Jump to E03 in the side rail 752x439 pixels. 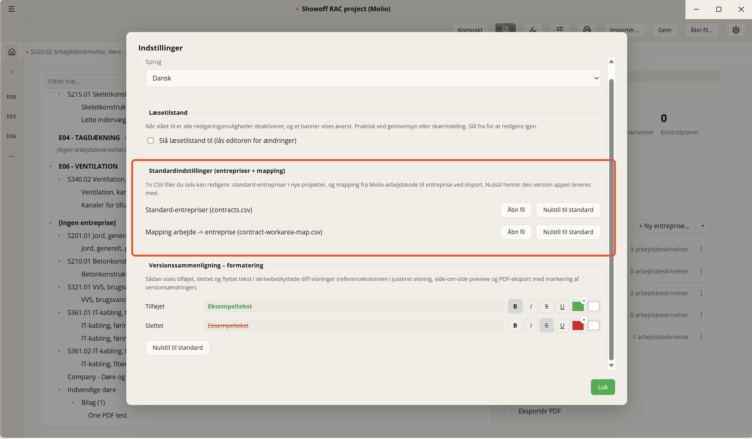(x=11, y=117)
